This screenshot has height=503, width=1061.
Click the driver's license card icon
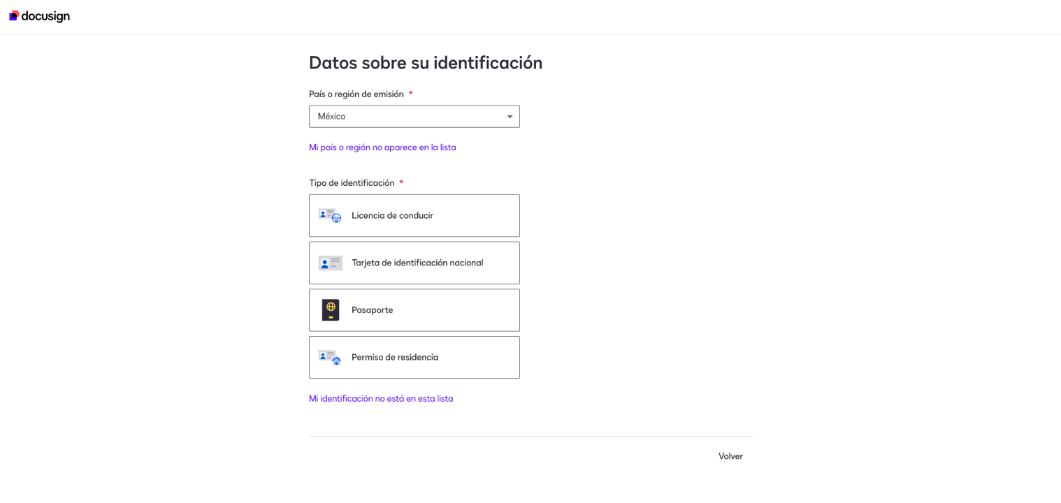pos(330,215)
